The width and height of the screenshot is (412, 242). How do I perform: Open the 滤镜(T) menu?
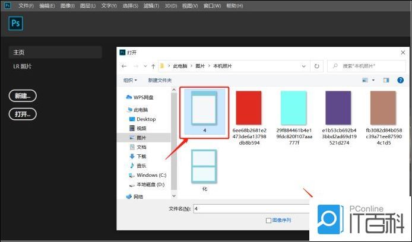[153, 5]
